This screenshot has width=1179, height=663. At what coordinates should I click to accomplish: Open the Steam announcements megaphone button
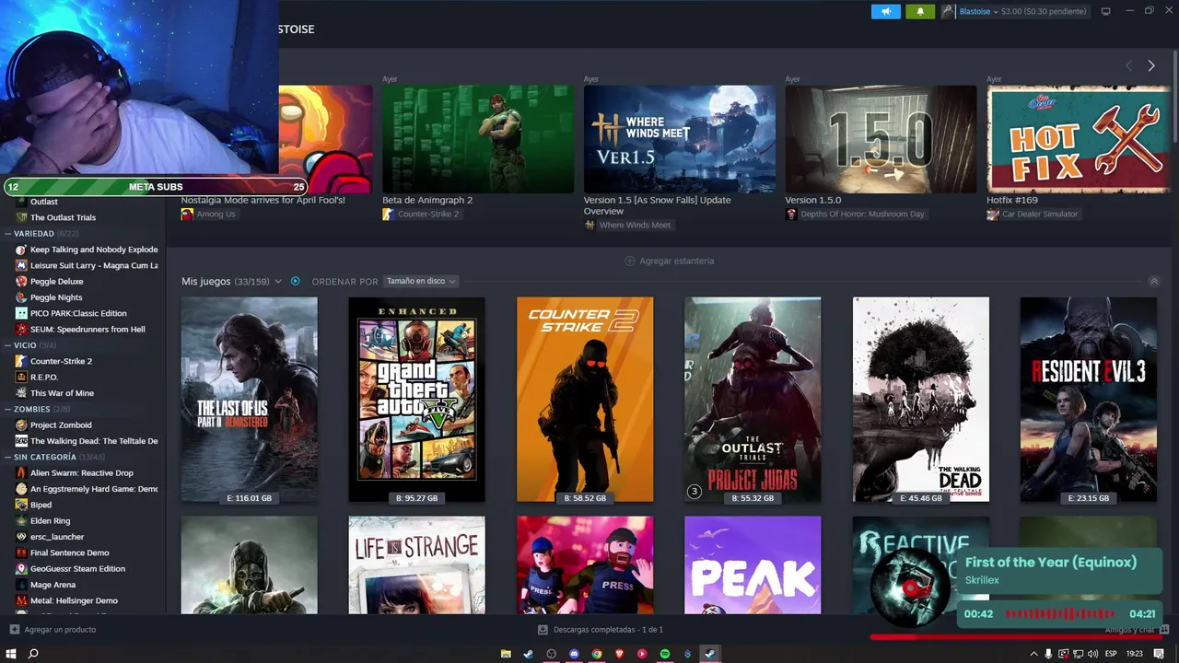[885, 11]
